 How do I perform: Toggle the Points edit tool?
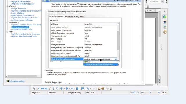[x=94, y=88]
